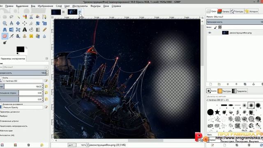
Task: Select the Airbrush tool
Action: pyautogui.click(x=12, y=36)
